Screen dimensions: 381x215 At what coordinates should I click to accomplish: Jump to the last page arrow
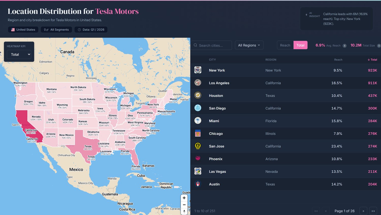click(x=373, y=211)
